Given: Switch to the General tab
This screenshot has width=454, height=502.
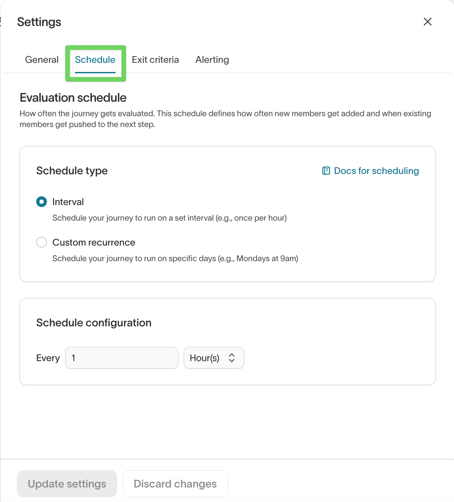Looking at the screenshot, I should point(42,59).
